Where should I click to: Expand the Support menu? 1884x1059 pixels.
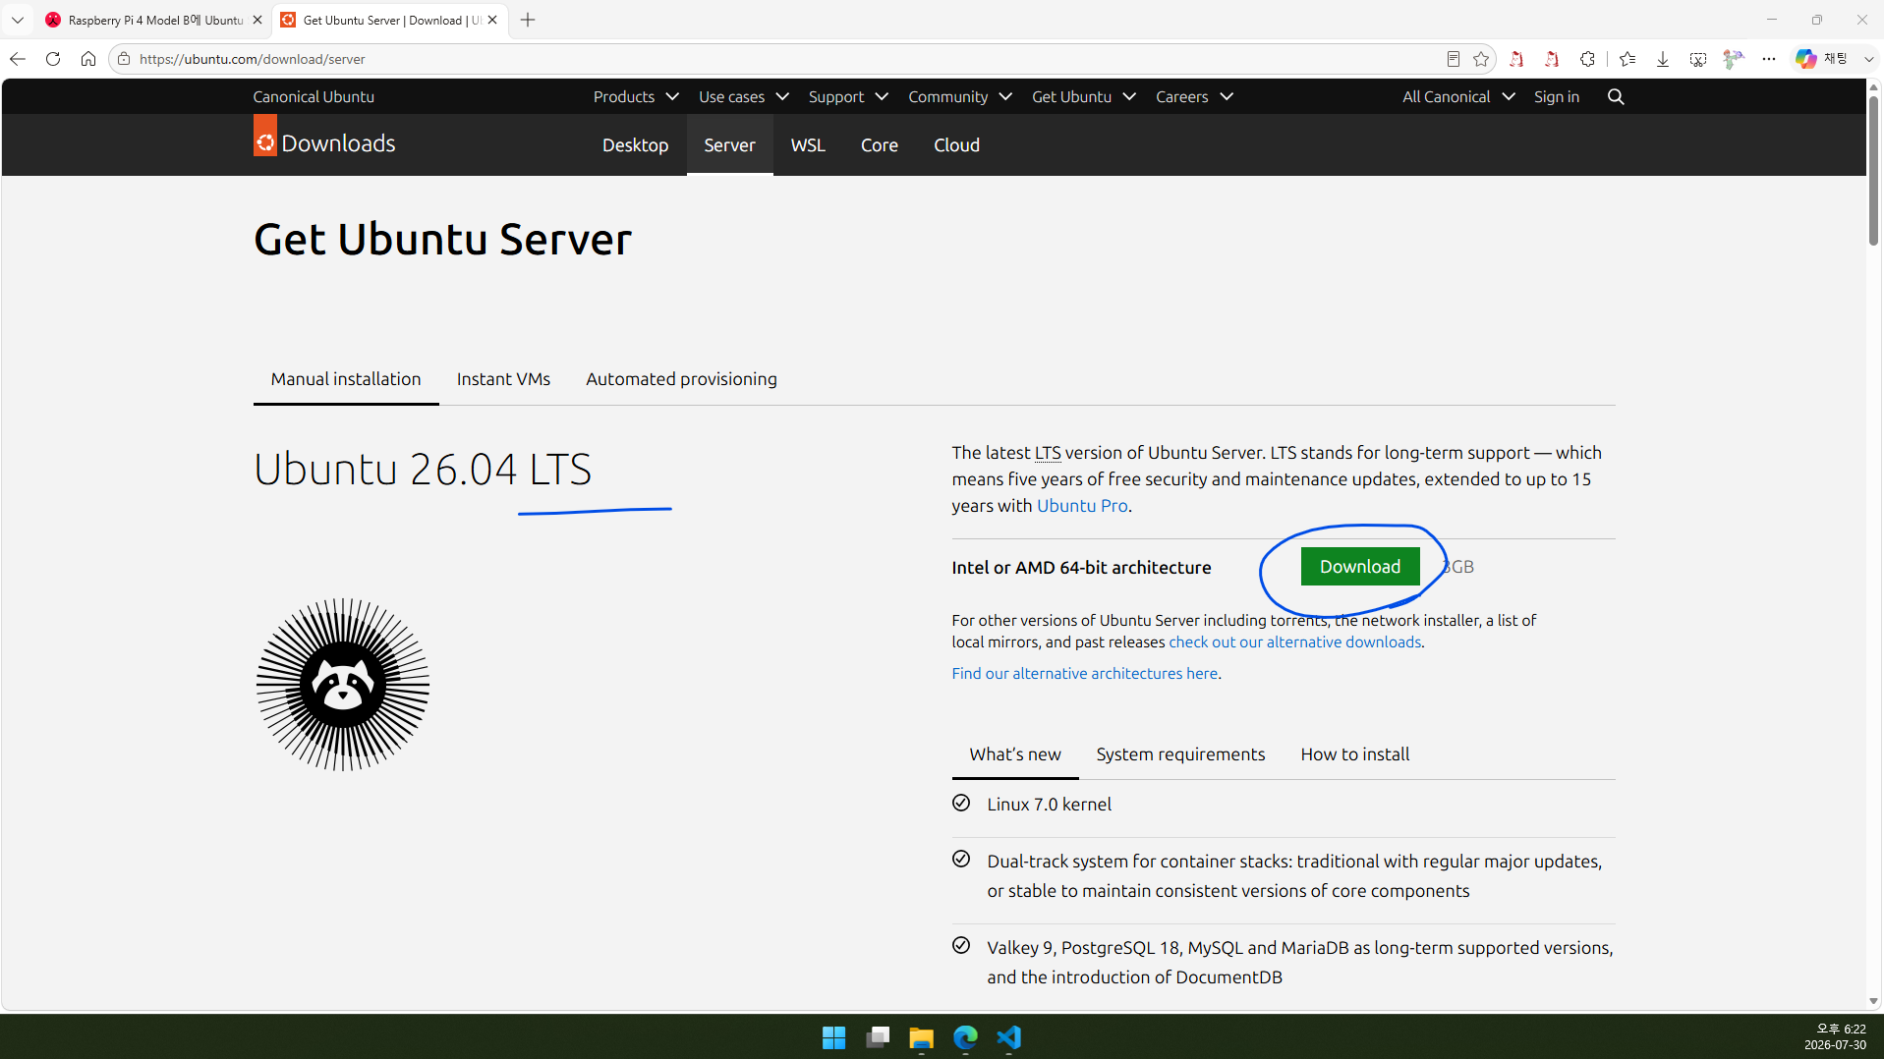coord(848,96)
